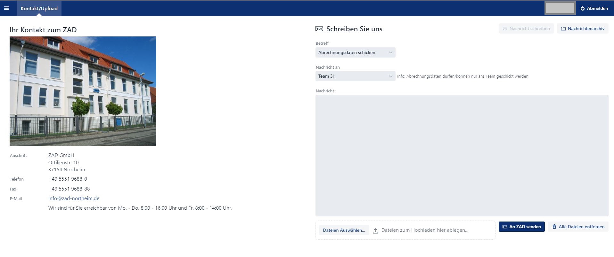The height and width of the screenshot is (257, 614).
Task: Expand the Betreff dropdown
Action: pyautogui.click(x=355, y=52)
